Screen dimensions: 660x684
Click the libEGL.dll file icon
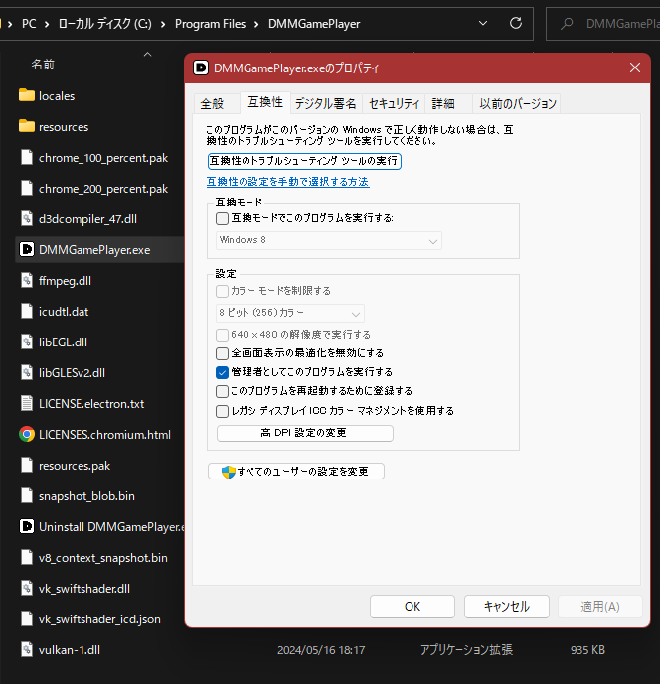point(27,342)
